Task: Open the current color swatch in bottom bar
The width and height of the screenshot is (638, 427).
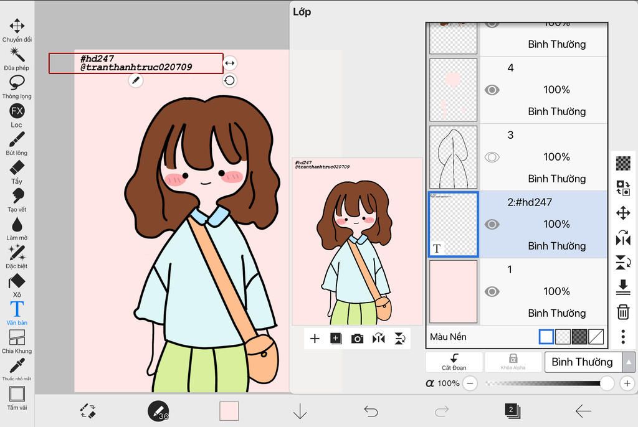Action: pos(229,411)
